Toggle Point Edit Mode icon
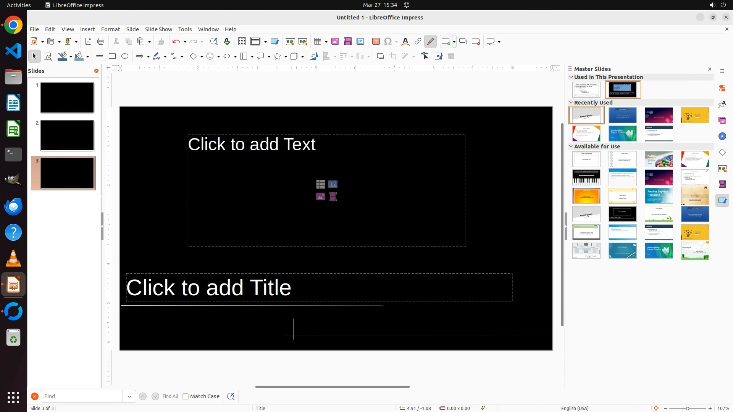 (x=425, y=56)
